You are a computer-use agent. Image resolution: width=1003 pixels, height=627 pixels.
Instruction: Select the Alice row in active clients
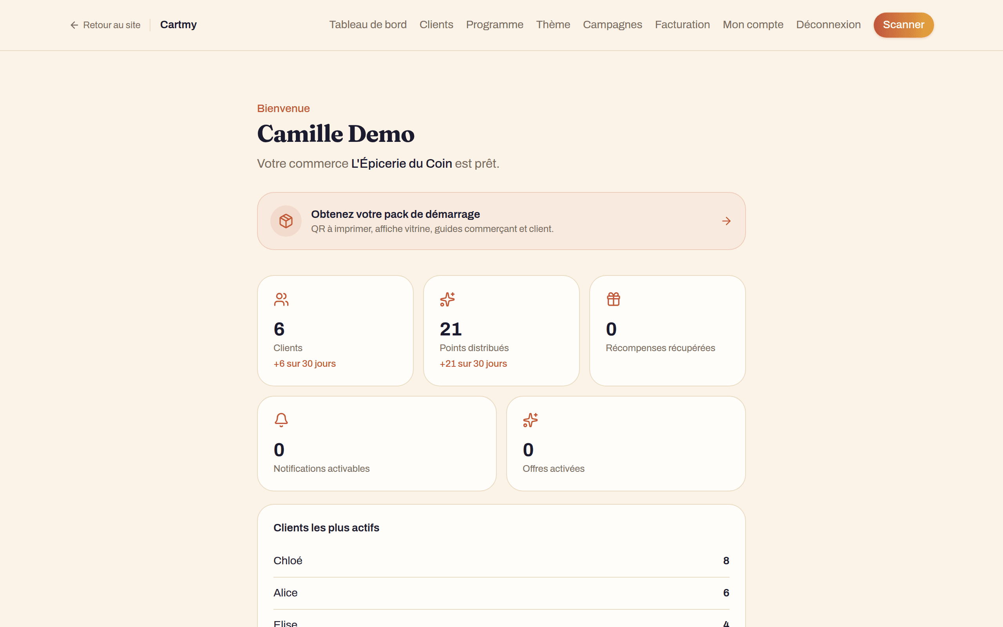coord(501,593)
